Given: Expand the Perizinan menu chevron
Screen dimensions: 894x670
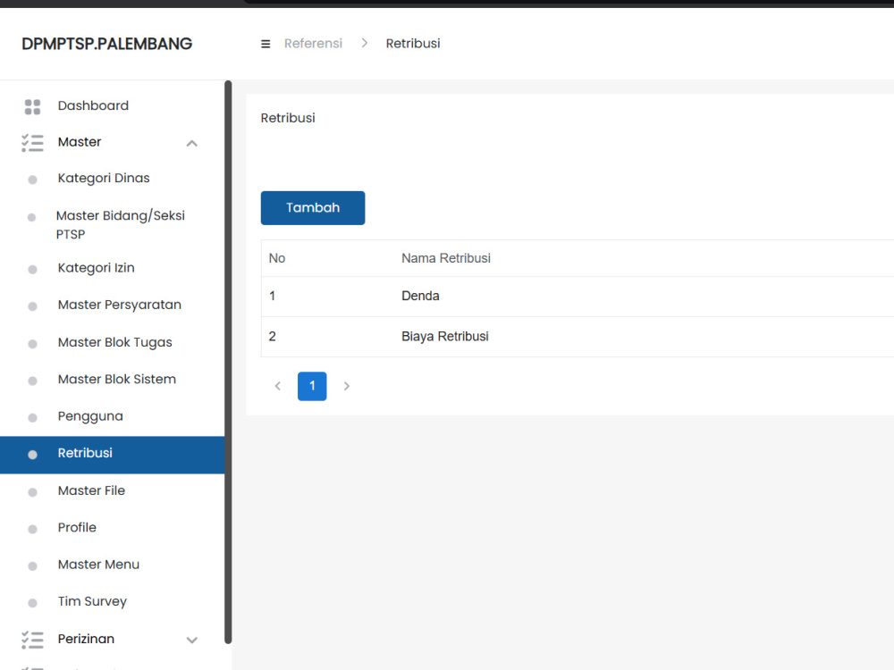Looking at the screenshot, I should click(191, 641).
